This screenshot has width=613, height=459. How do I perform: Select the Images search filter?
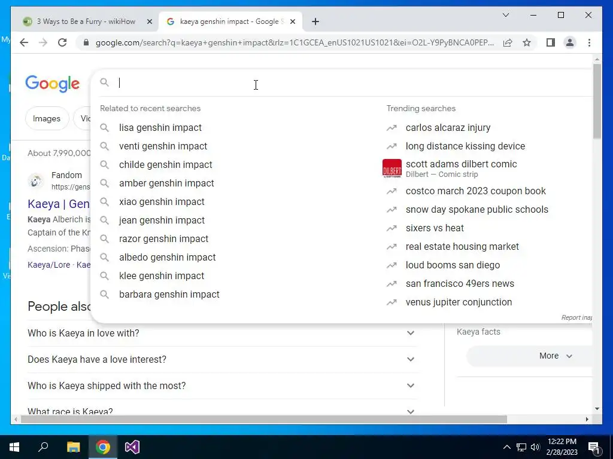point(47,118)
